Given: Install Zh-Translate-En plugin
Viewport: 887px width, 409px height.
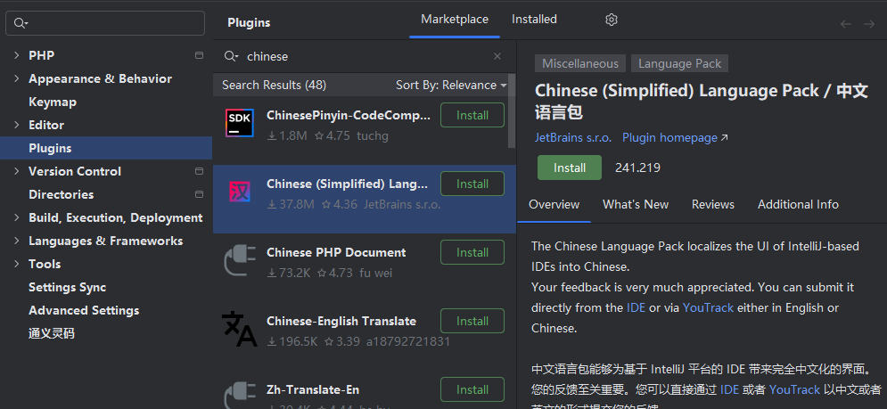Looking at the screenshot, I should pyautogui.click(x=472, y=389).
